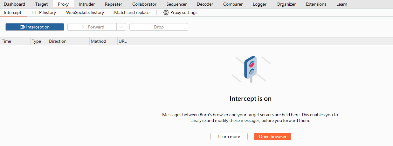Switch to the Sequencer tab
This screenshot has height=146, width=393.
pos(176,4)
